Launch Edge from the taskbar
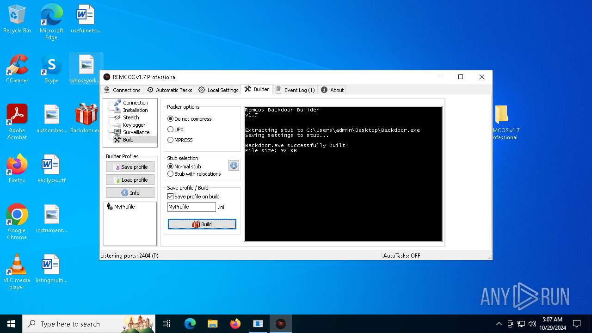Image resolution: width=592 pixels, height=333 pixels. pos(190,324)
